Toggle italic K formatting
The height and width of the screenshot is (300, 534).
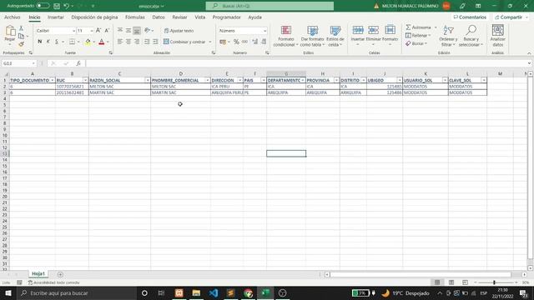point(48,42)
